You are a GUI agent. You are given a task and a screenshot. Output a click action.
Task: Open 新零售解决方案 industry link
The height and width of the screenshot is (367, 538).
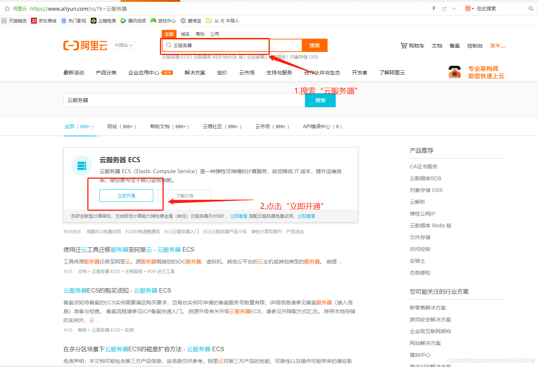[x=428, y=308]
